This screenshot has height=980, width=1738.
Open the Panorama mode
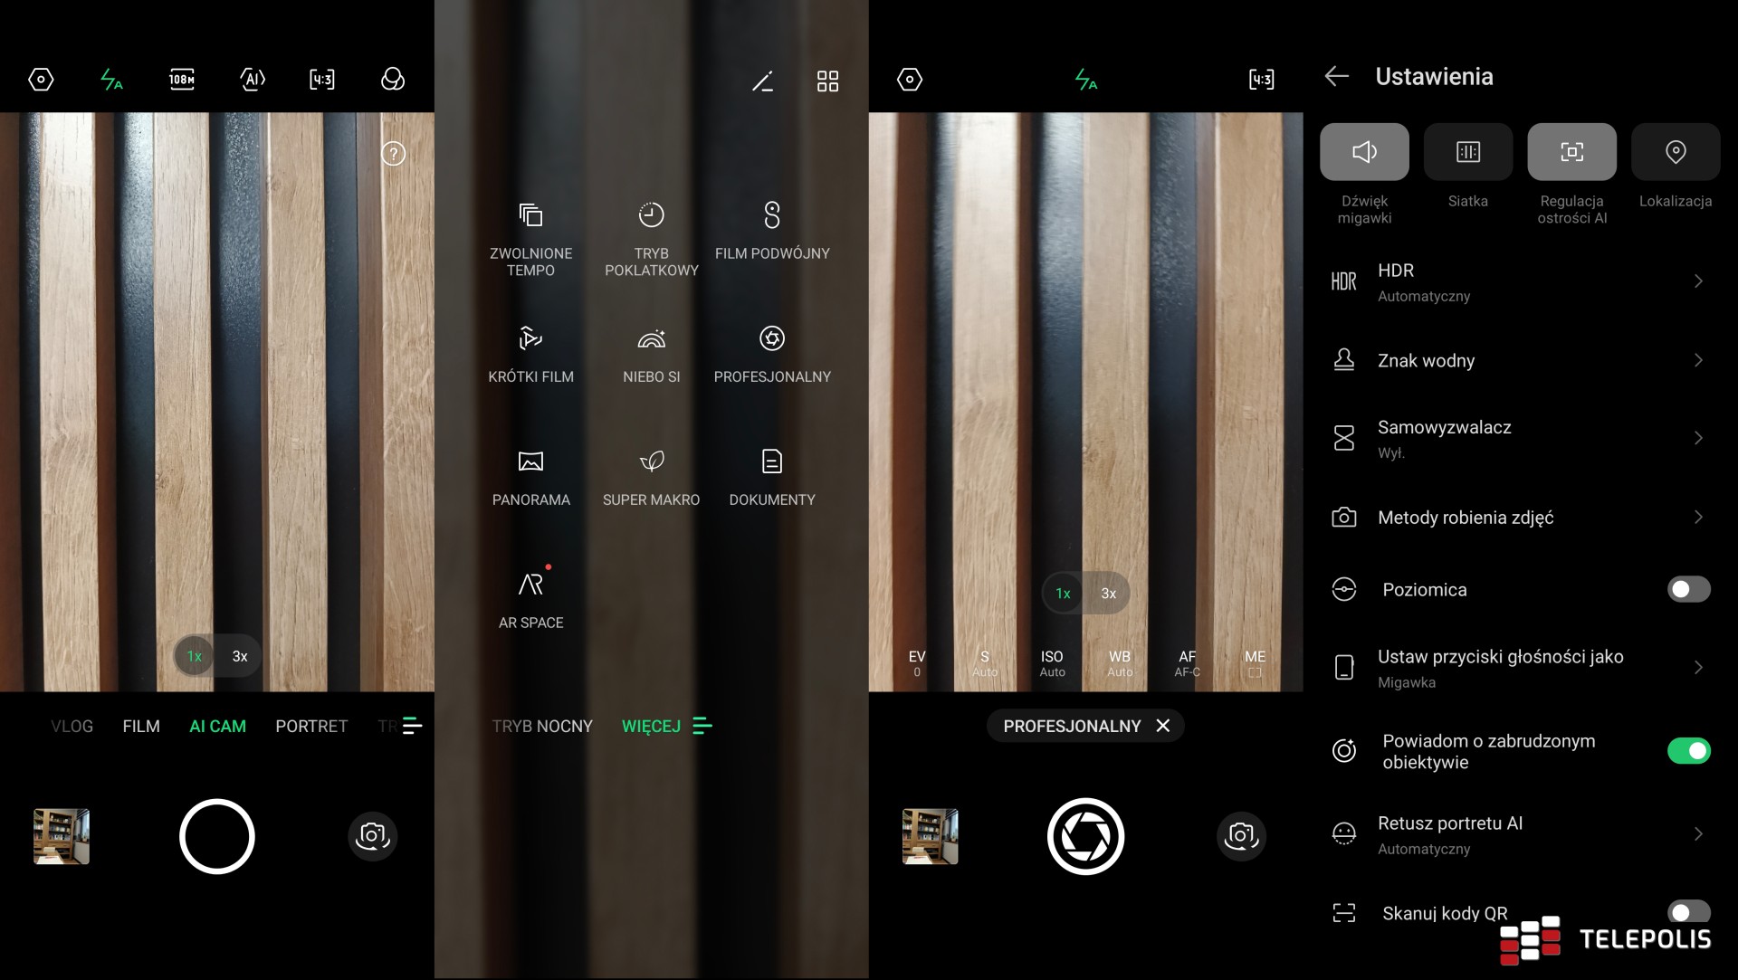[x=530, y=475]
